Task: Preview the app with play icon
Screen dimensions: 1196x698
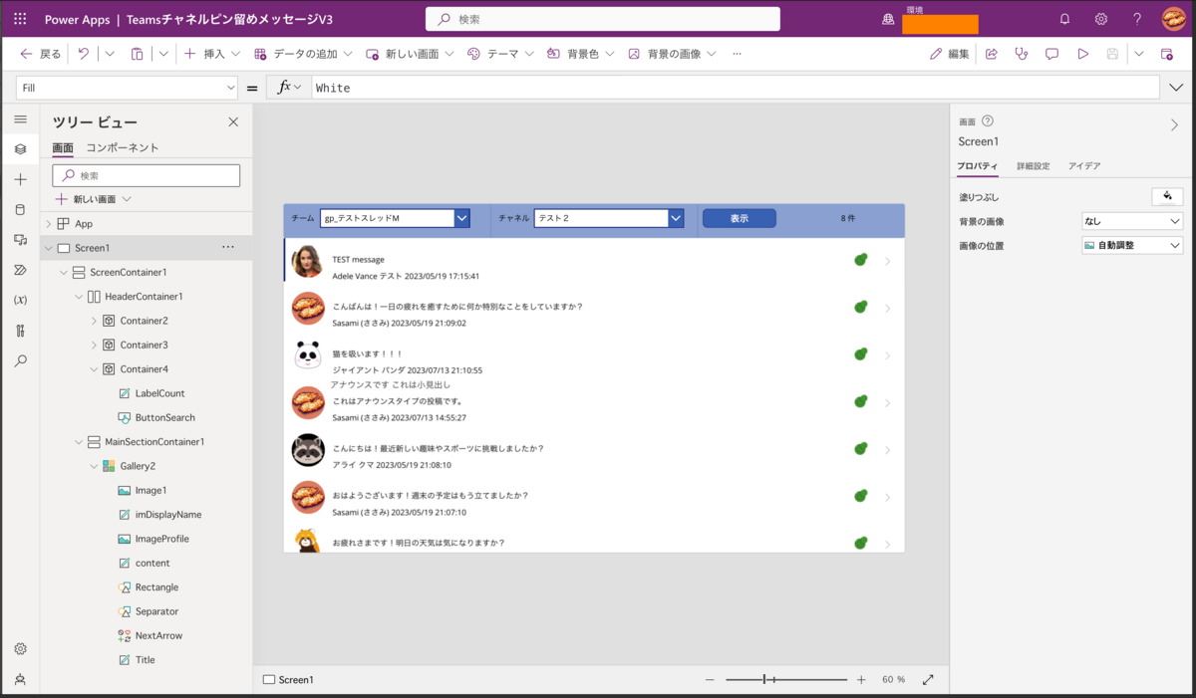Action: pos(1082,54)
